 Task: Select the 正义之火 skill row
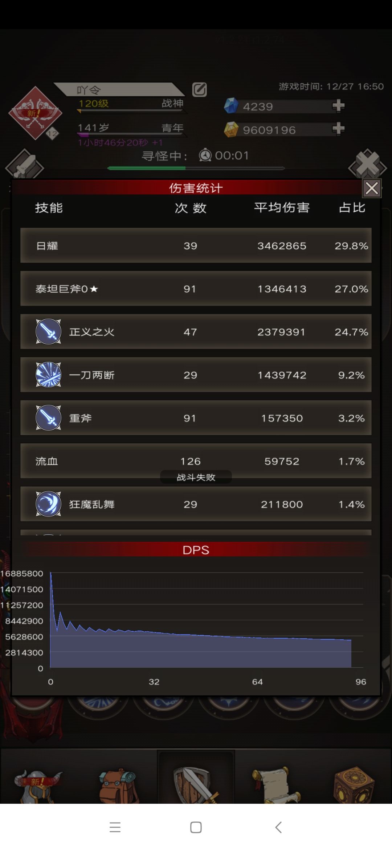196,332
